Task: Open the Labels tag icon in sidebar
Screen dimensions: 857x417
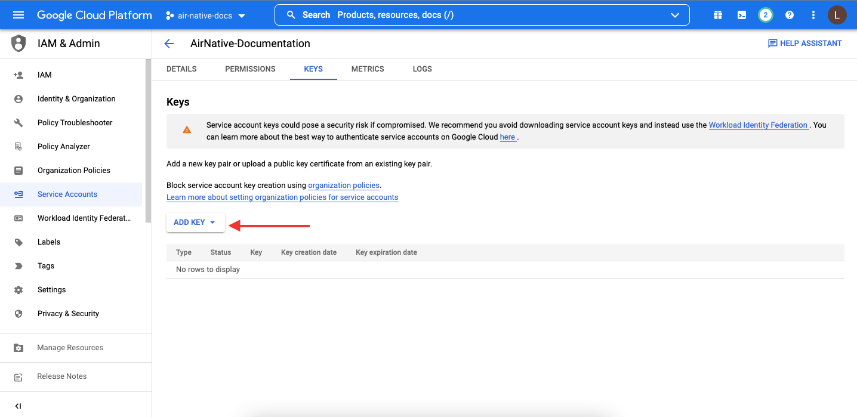Action: pyautogui.click(x=19, y=242)
